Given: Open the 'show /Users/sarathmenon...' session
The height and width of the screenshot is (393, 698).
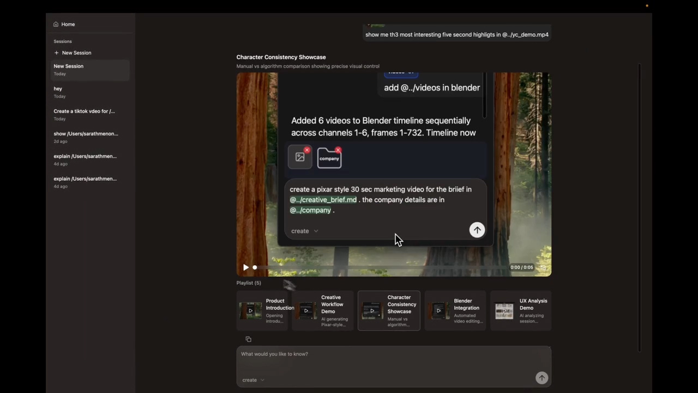Looking at the screenshot, I should click(x=90, y=137).
